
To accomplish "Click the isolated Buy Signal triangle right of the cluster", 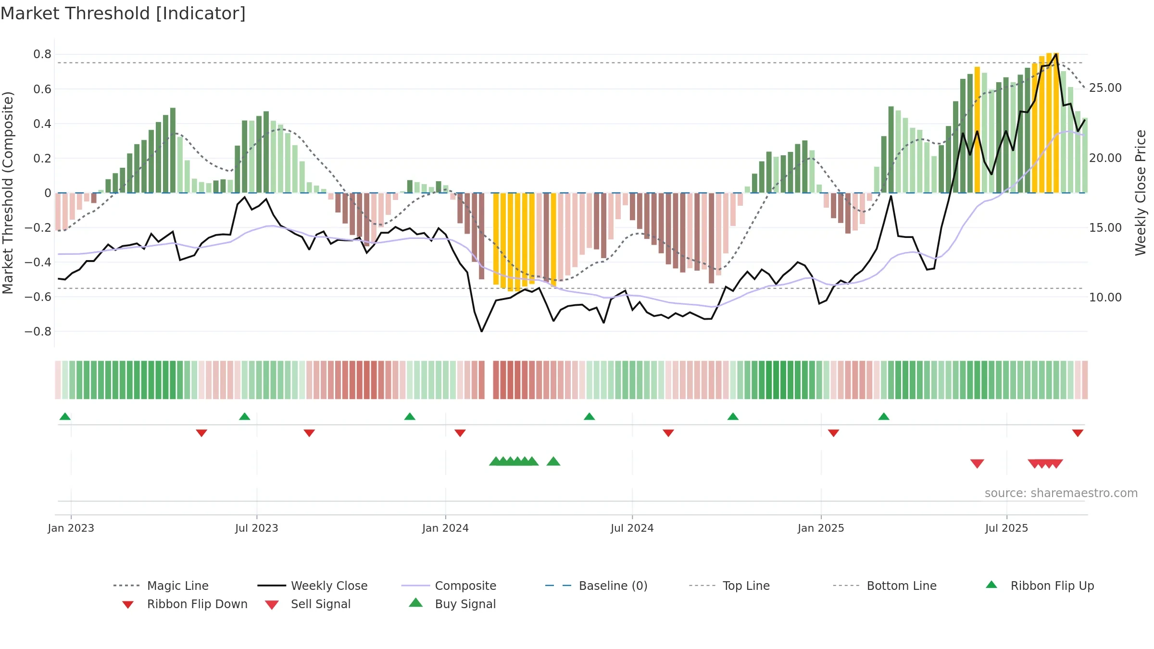I will 553,461.
